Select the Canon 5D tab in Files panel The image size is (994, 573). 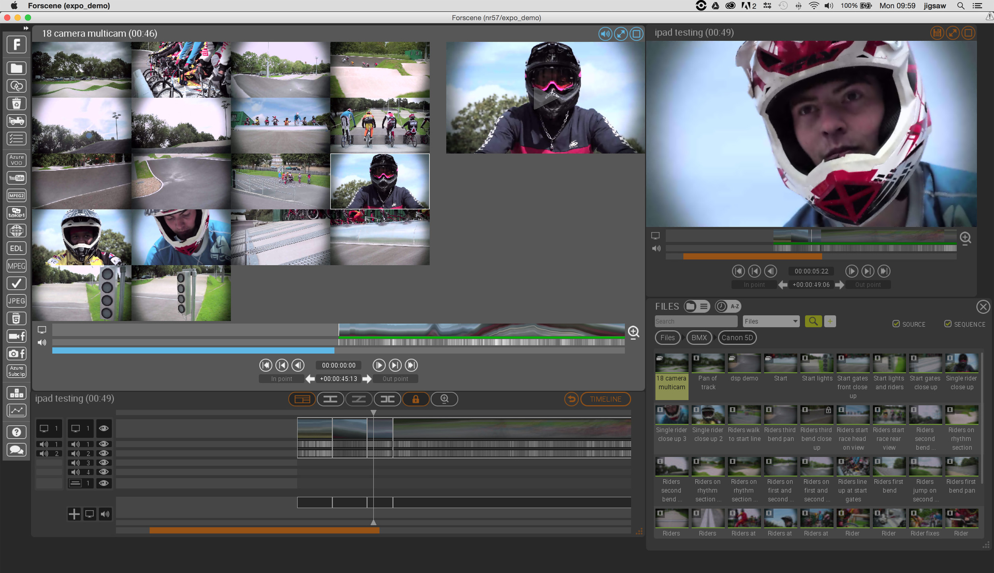coord(737,337)
